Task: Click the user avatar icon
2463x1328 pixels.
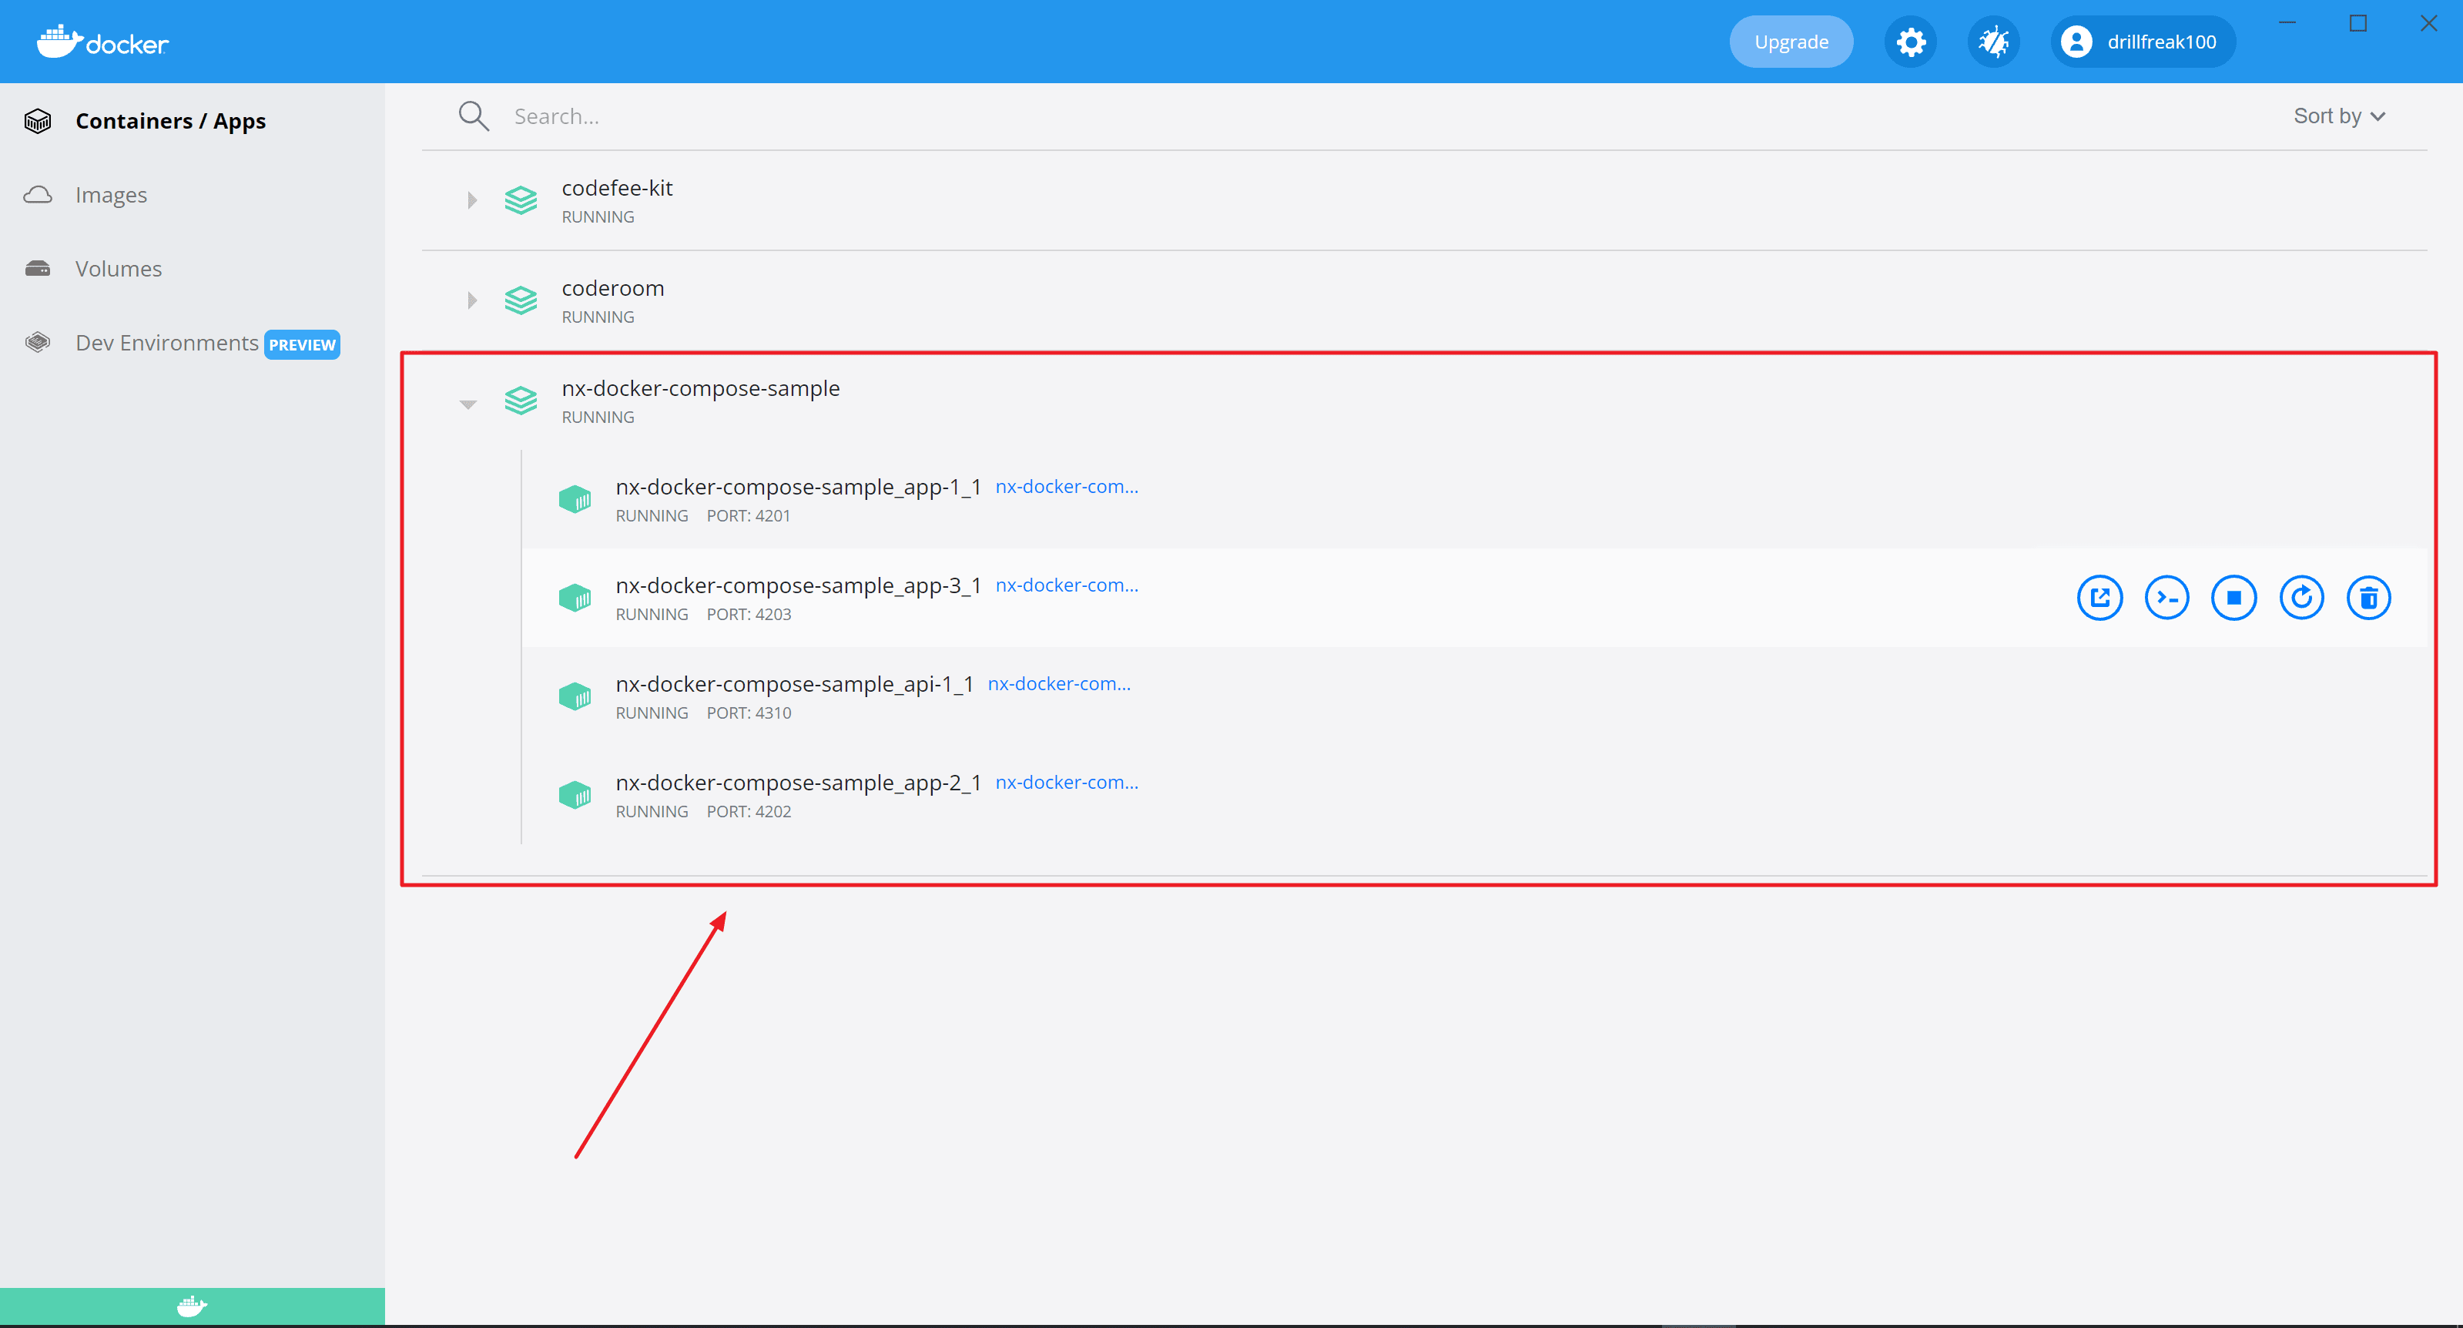Action: tap(2076, 42)
